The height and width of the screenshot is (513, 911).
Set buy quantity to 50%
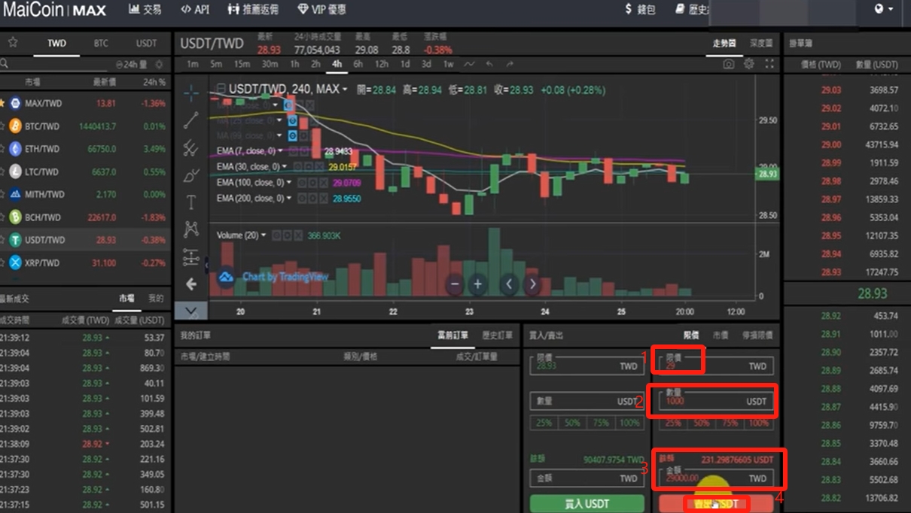pyautogui.click(x=572, y=423)
